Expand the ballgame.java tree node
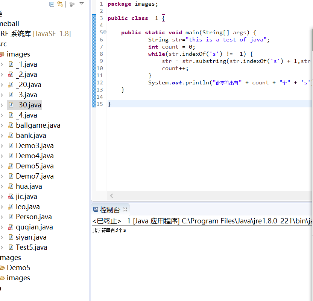Image resolution: width=313 pixels, height=301 pixels. (2, 125)
